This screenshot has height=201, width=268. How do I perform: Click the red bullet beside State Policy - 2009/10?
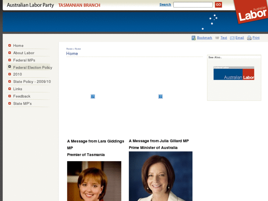[x=10, y=82]
